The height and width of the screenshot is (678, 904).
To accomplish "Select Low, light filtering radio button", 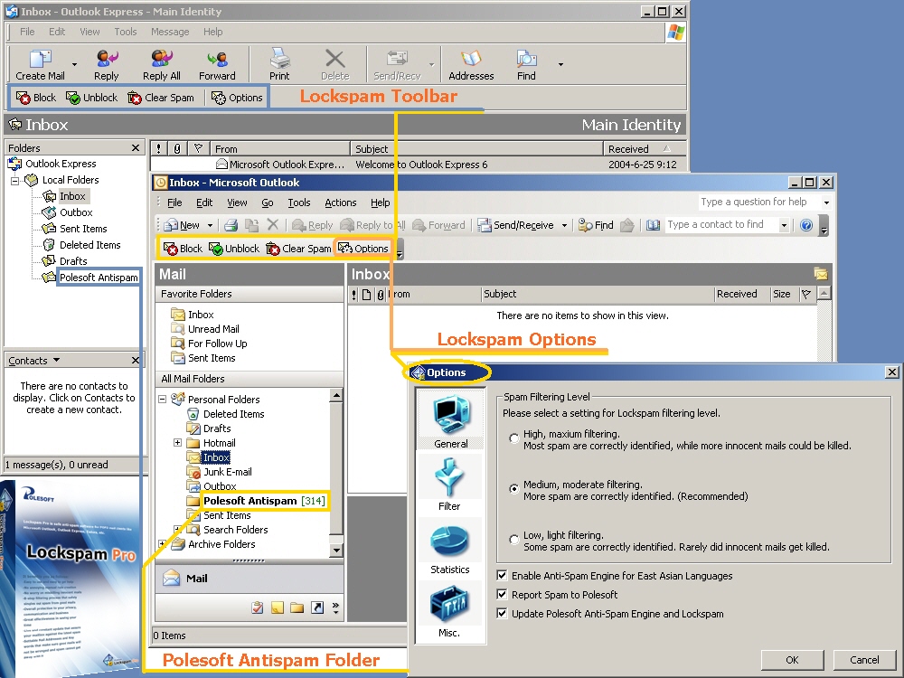I will click(513, 540).
